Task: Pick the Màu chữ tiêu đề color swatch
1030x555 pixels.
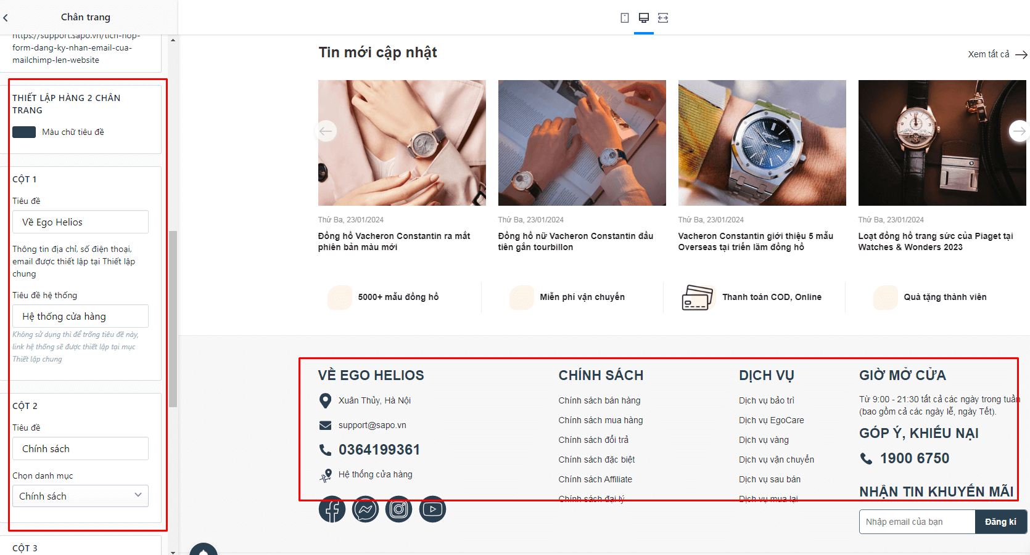Action: tap(24, 132)
